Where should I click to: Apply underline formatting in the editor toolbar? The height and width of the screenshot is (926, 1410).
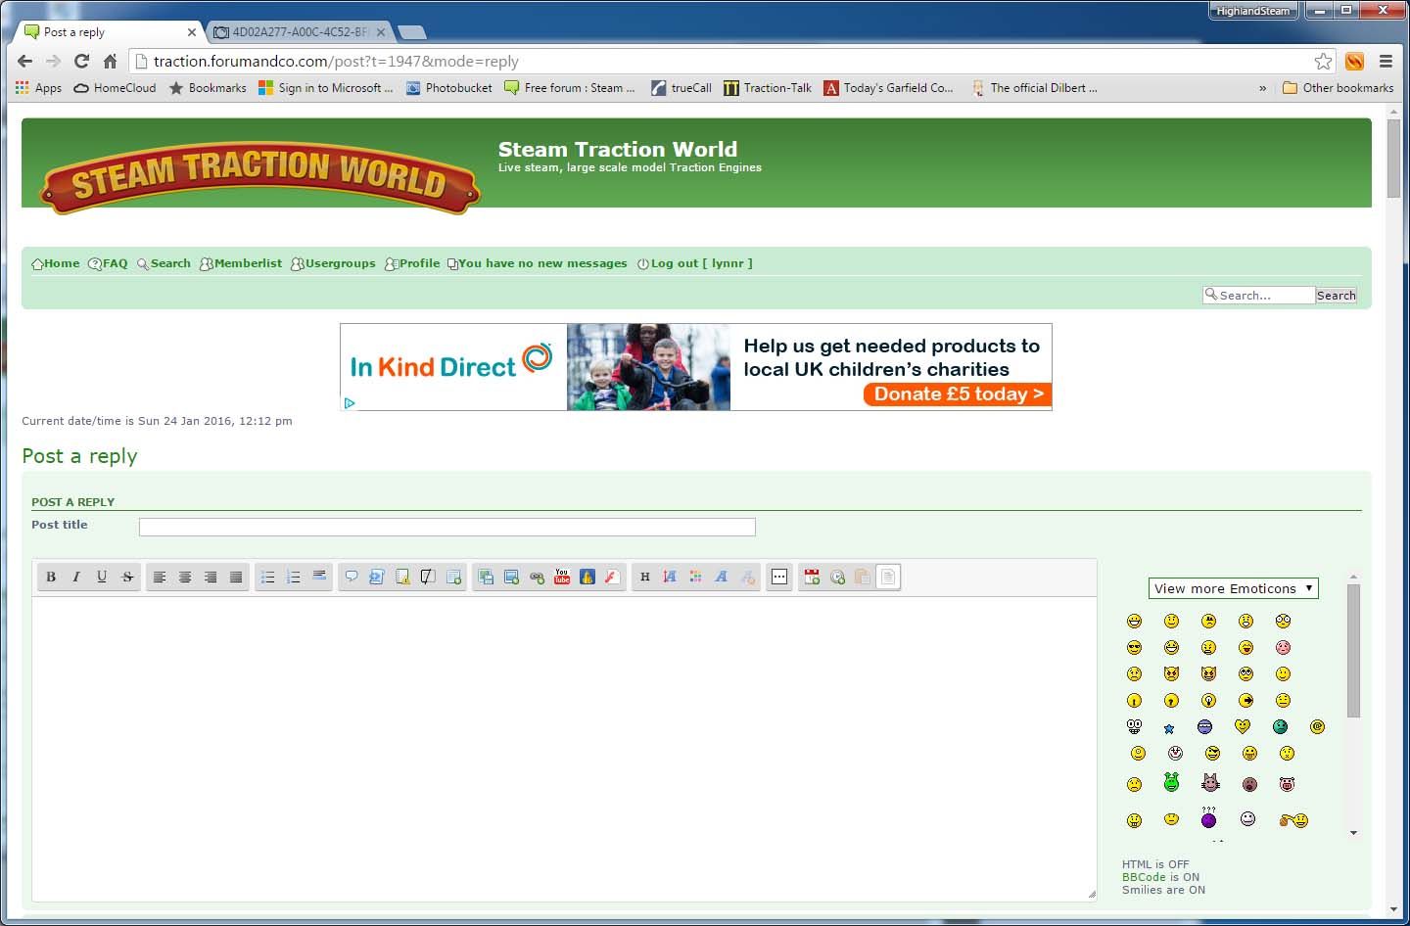[102, 577]
